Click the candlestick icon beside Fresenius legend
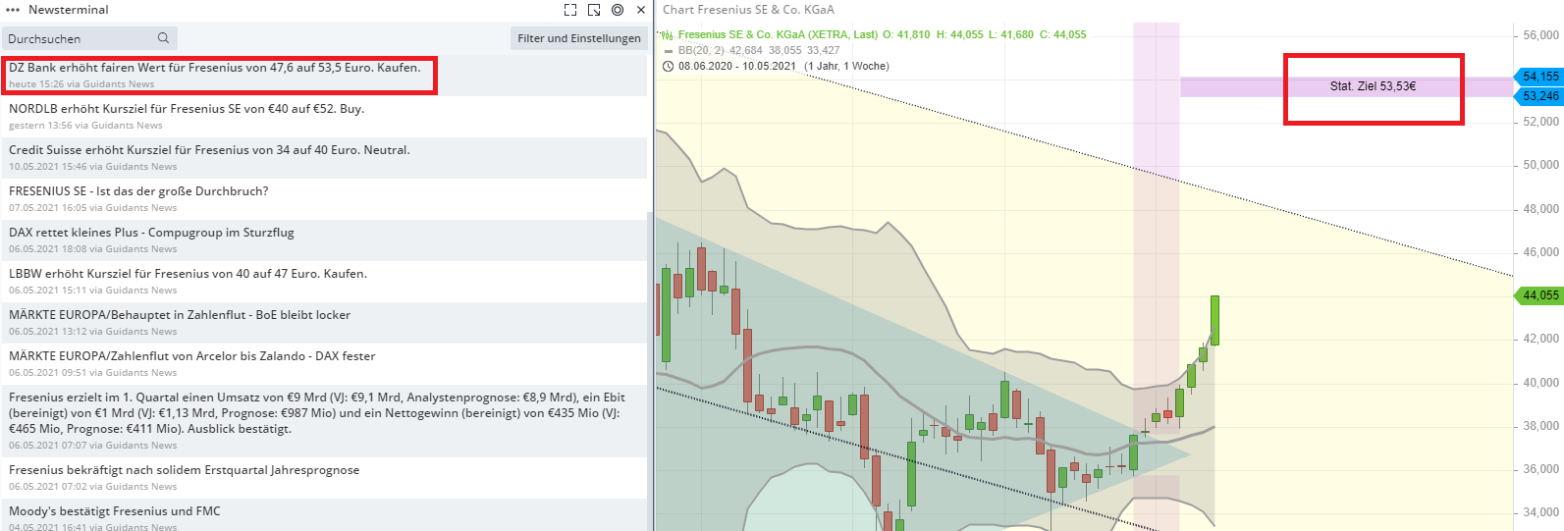Image resolution: width=1564 pixels, height=531 pixels. pos(668,35)
